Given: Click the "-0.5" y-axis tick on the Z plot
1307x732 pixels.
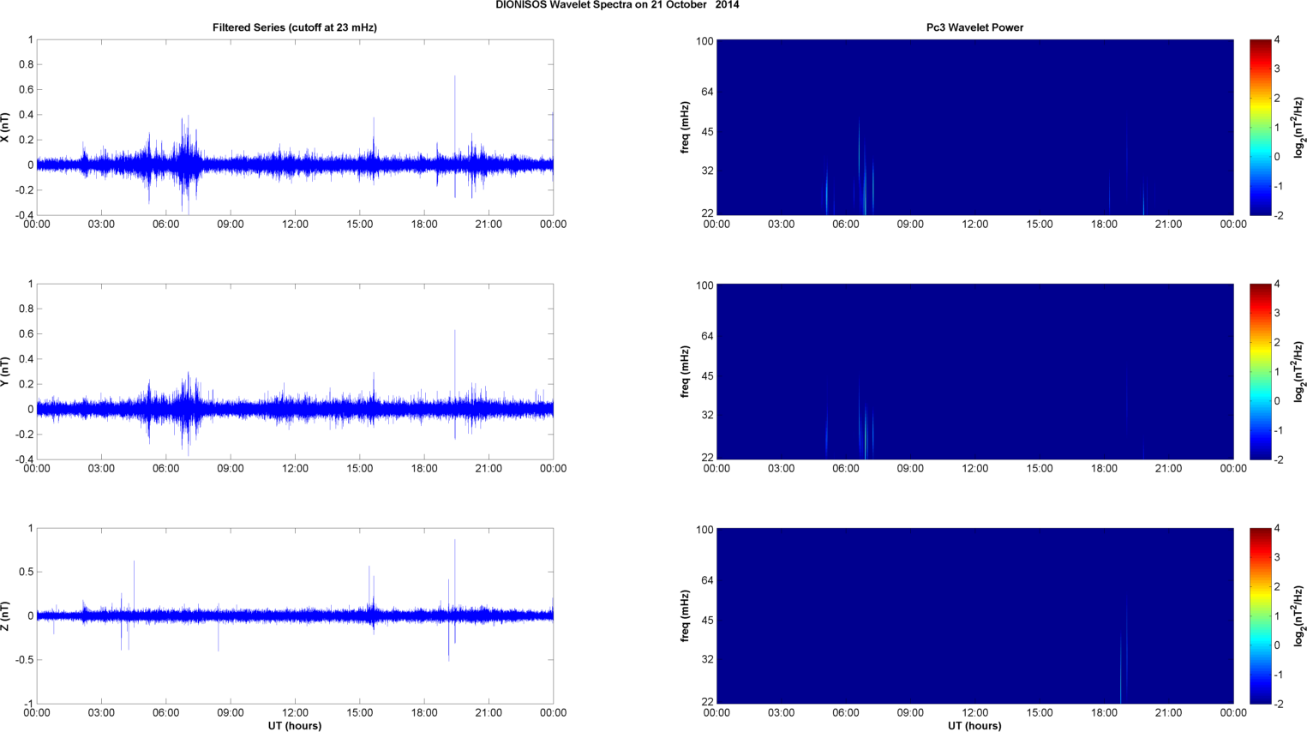Looking at the screenshot, I should 24,661.
